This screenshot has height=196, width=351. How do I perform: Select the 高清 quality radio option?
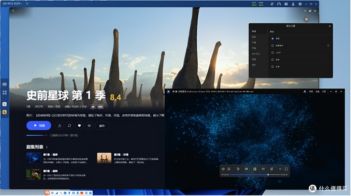pos(272,60)
